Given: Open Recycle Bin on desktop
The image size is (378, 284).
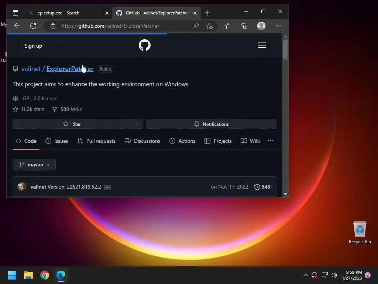Looking at the screenshot, I should pyautogui.click(x=360, y=232).
